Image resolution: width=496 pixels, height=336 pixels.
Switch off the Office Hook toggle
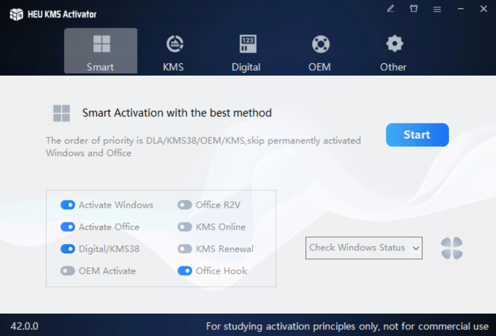[x=185, y=271]
